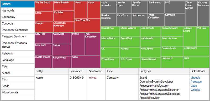Open the Keywords tab in sidebar
The height and width of the screenshot is (101, 210).
tap(17, 11)
